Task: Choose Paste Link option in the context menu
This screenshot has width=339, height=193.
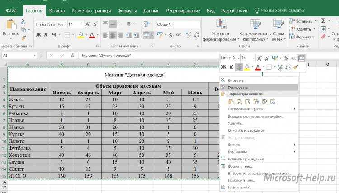Action: pos(273,101)
